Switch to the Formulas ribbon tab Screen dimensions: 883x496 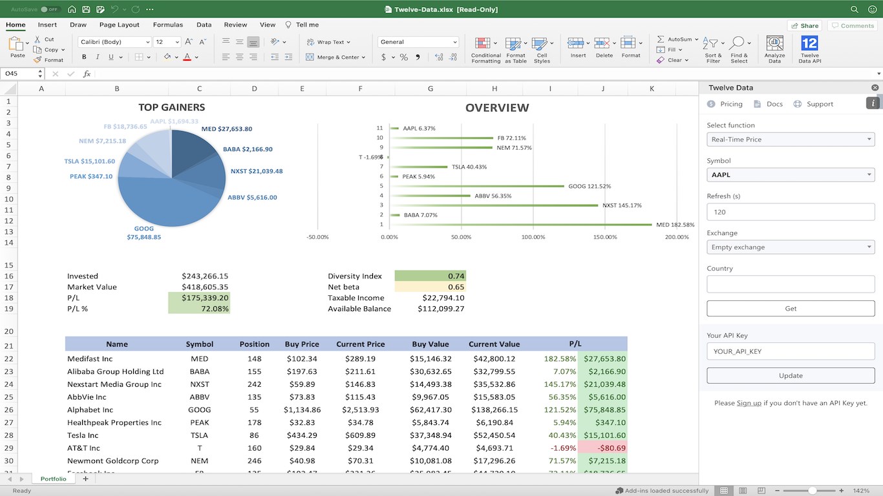pyautogui.click(x=167, y=25)
